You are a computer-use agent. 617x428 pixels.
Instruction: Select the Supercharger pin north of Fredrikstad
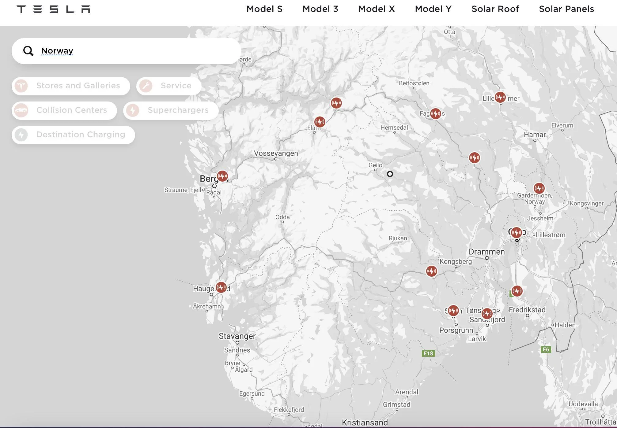pos(517,291)
